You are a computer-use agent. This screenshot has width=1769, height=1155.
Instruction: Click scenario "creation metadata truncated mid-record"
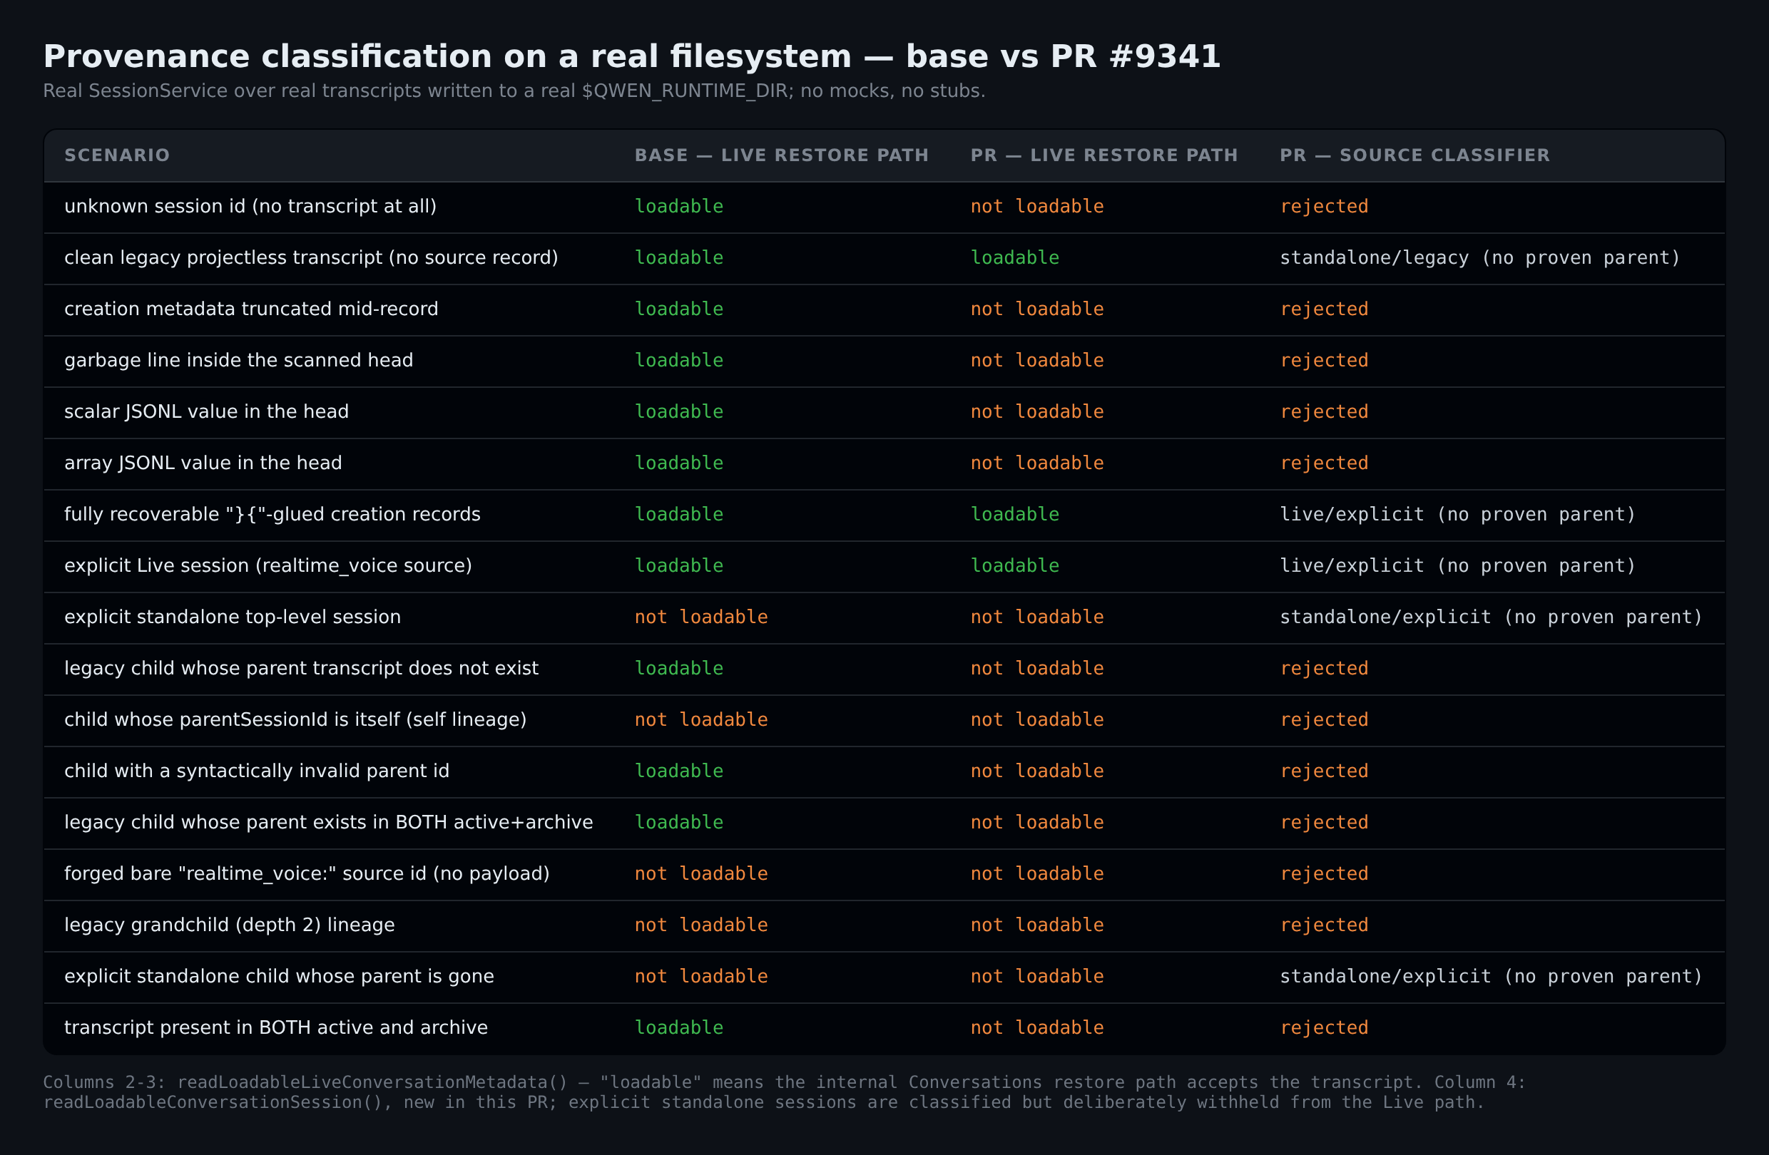(x=251, y=309)
